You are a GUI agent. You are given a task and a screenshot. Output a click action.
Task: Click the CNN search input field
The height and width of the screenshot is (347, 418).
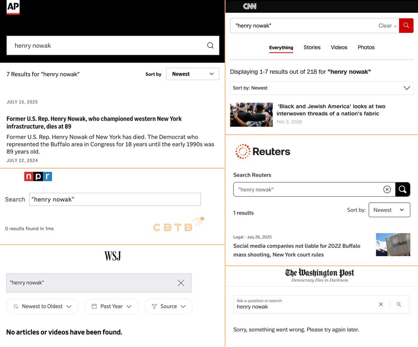(x=315, y=26)
